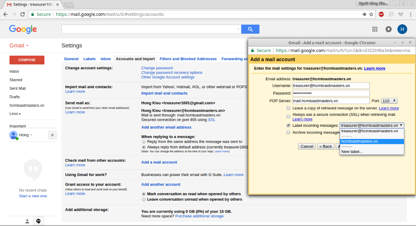Click the red COMPOSE button
416x226 pixels.
point(27,60)
